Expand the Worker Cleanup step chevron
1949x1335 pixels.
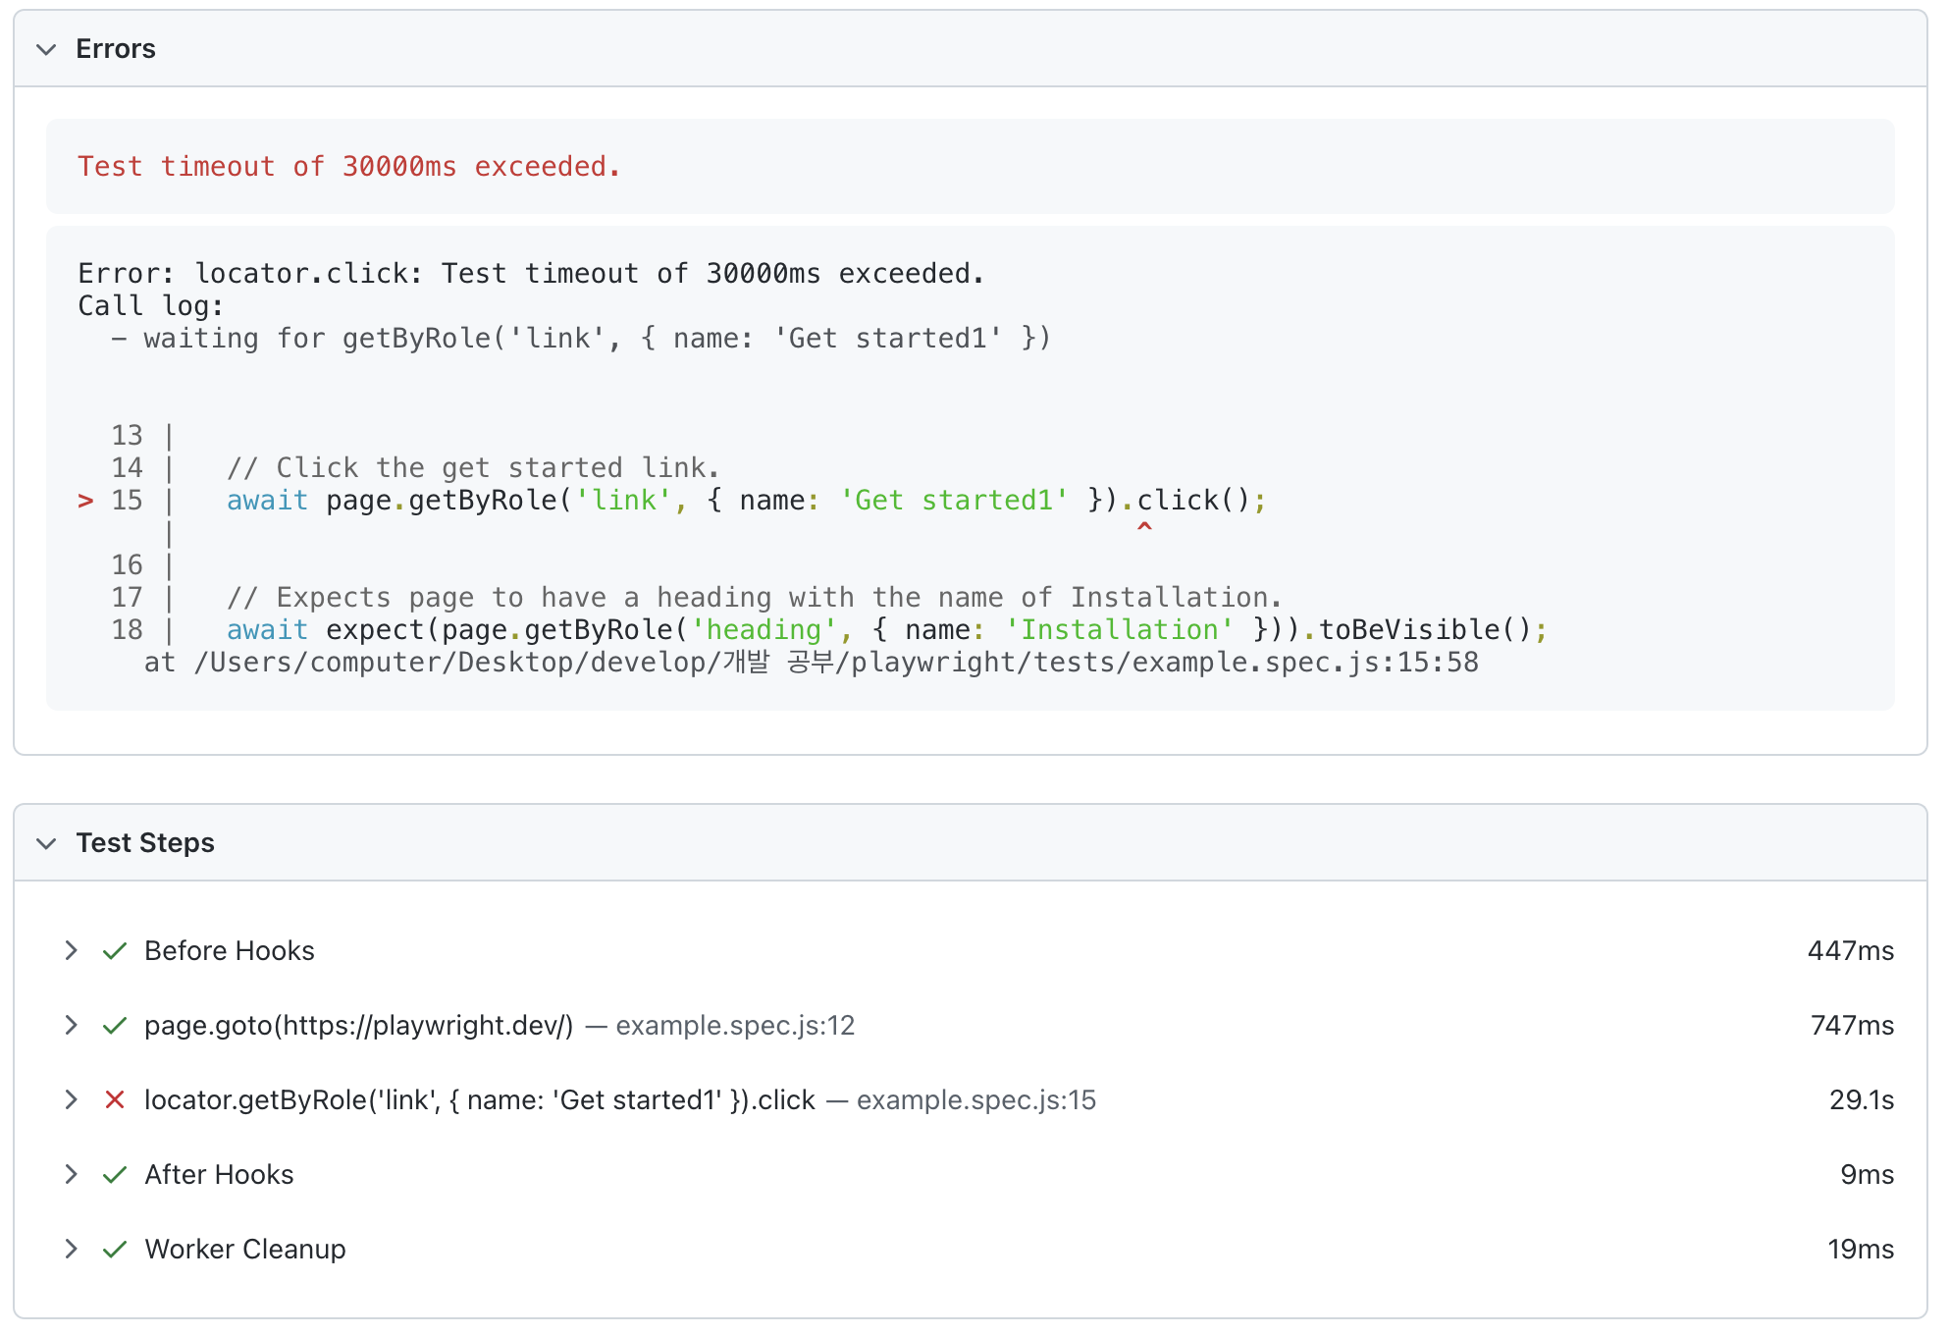click(x=71, y=1249)
